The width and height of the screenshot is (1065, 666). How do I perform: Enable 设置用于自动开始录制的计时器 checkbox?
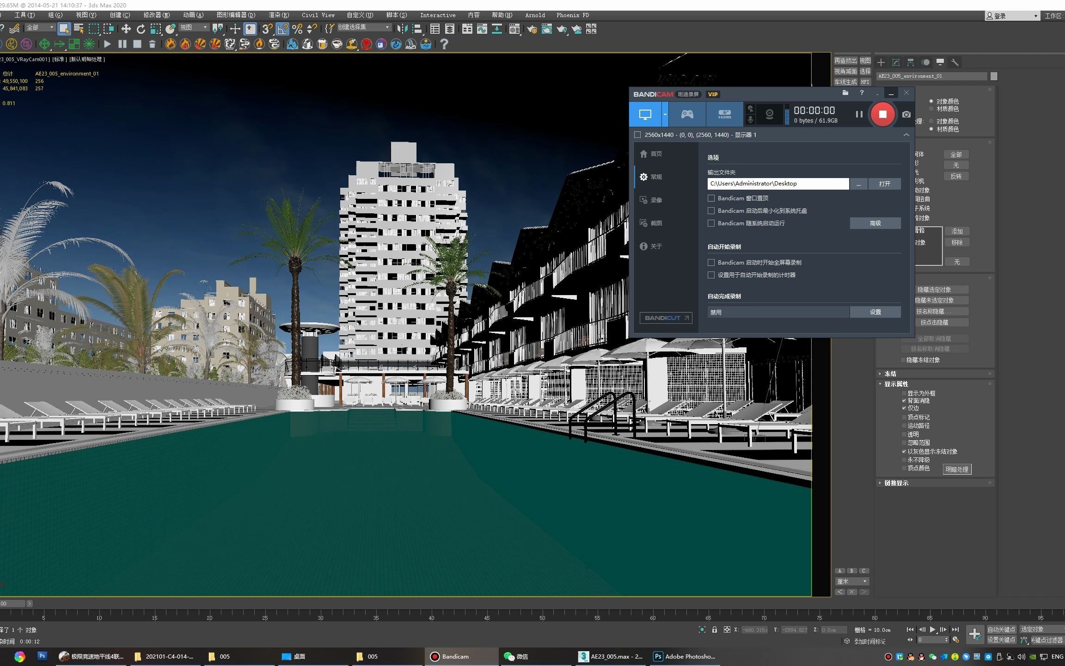(x=711, y=275)
